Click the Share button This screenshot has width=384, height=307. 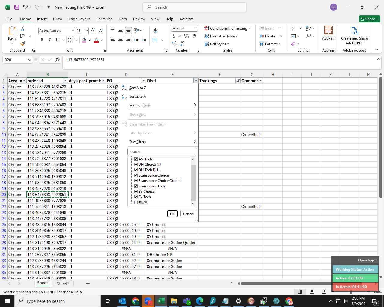tap(370, 19)
